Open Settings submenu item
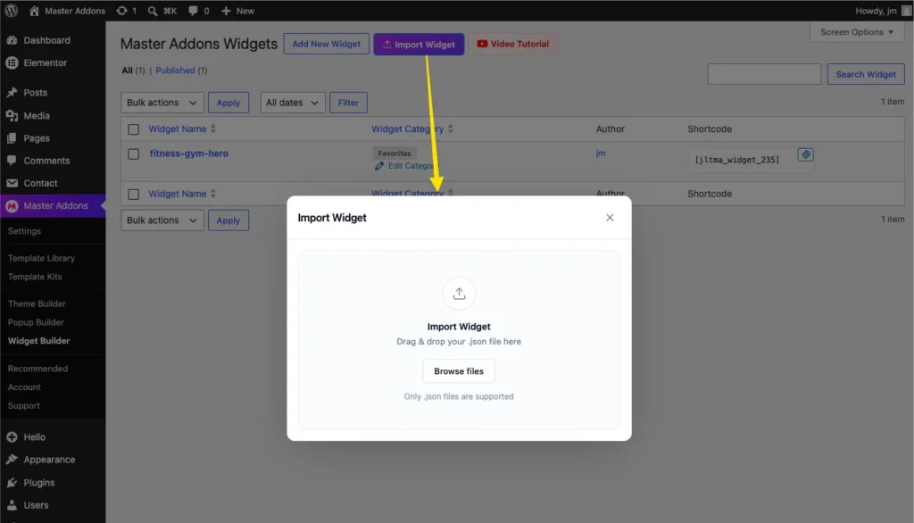Image resolution: width=914 pixels, height=523 pixels. pos(24,231)
